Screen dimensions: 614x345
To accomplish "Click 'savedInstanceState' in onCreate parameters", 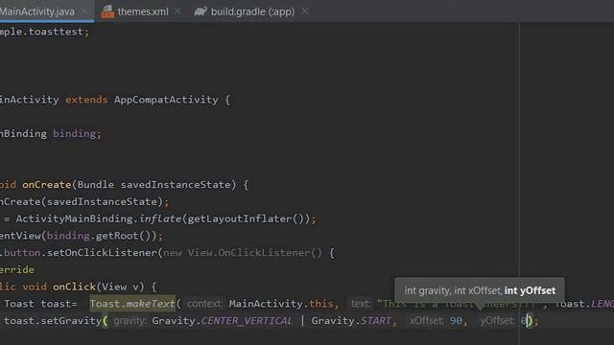I will pyautogui.click(x=176, y=185).
